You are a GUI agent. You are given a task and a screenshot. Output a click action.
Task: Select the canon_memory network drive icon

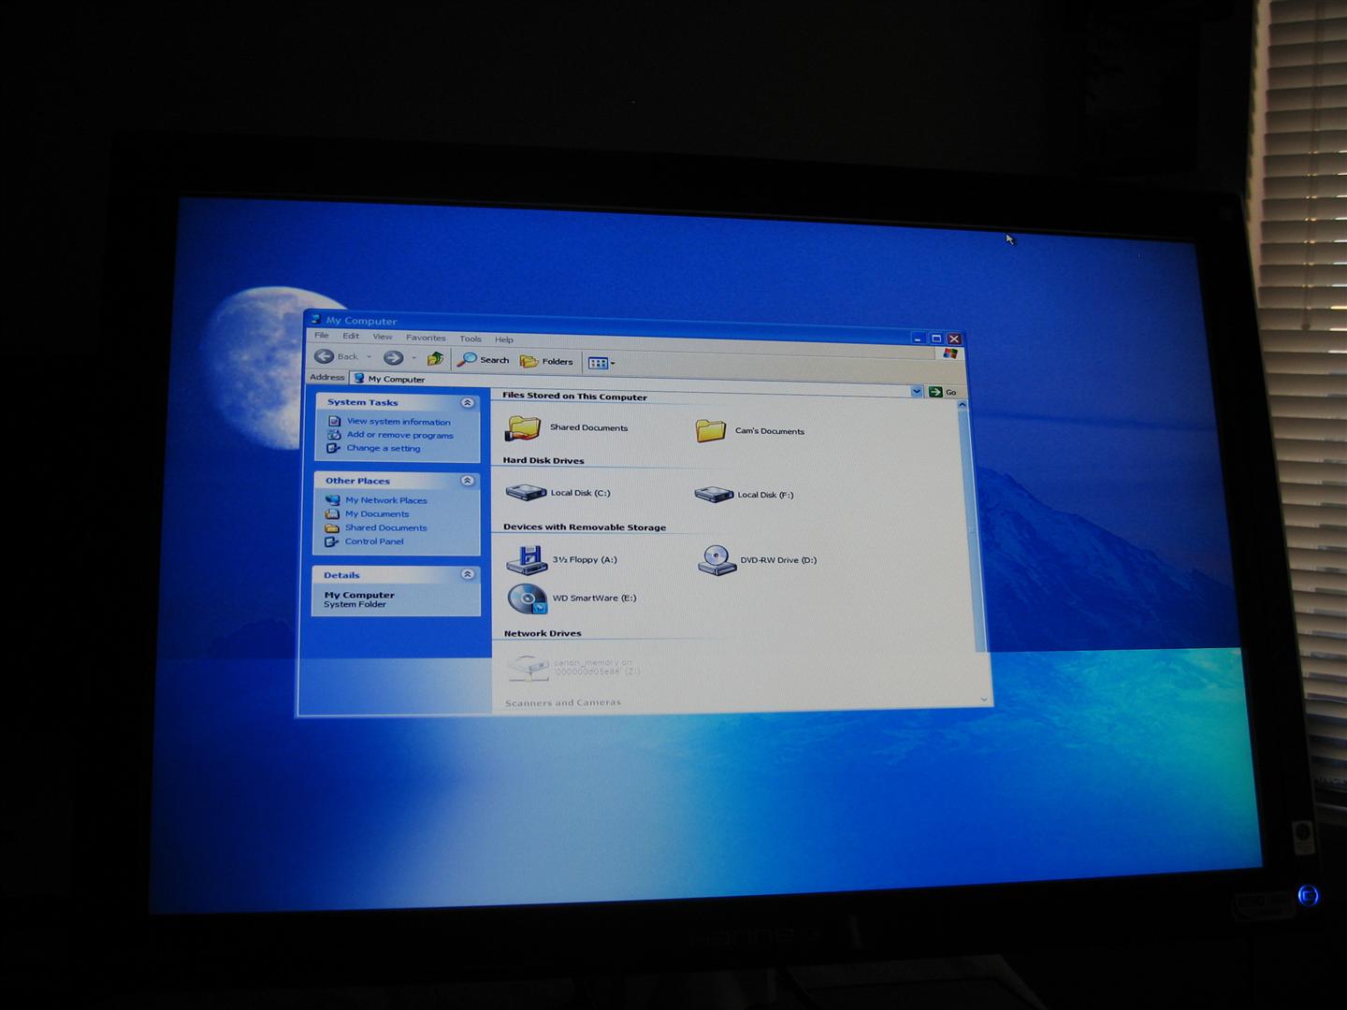[528, 668]
